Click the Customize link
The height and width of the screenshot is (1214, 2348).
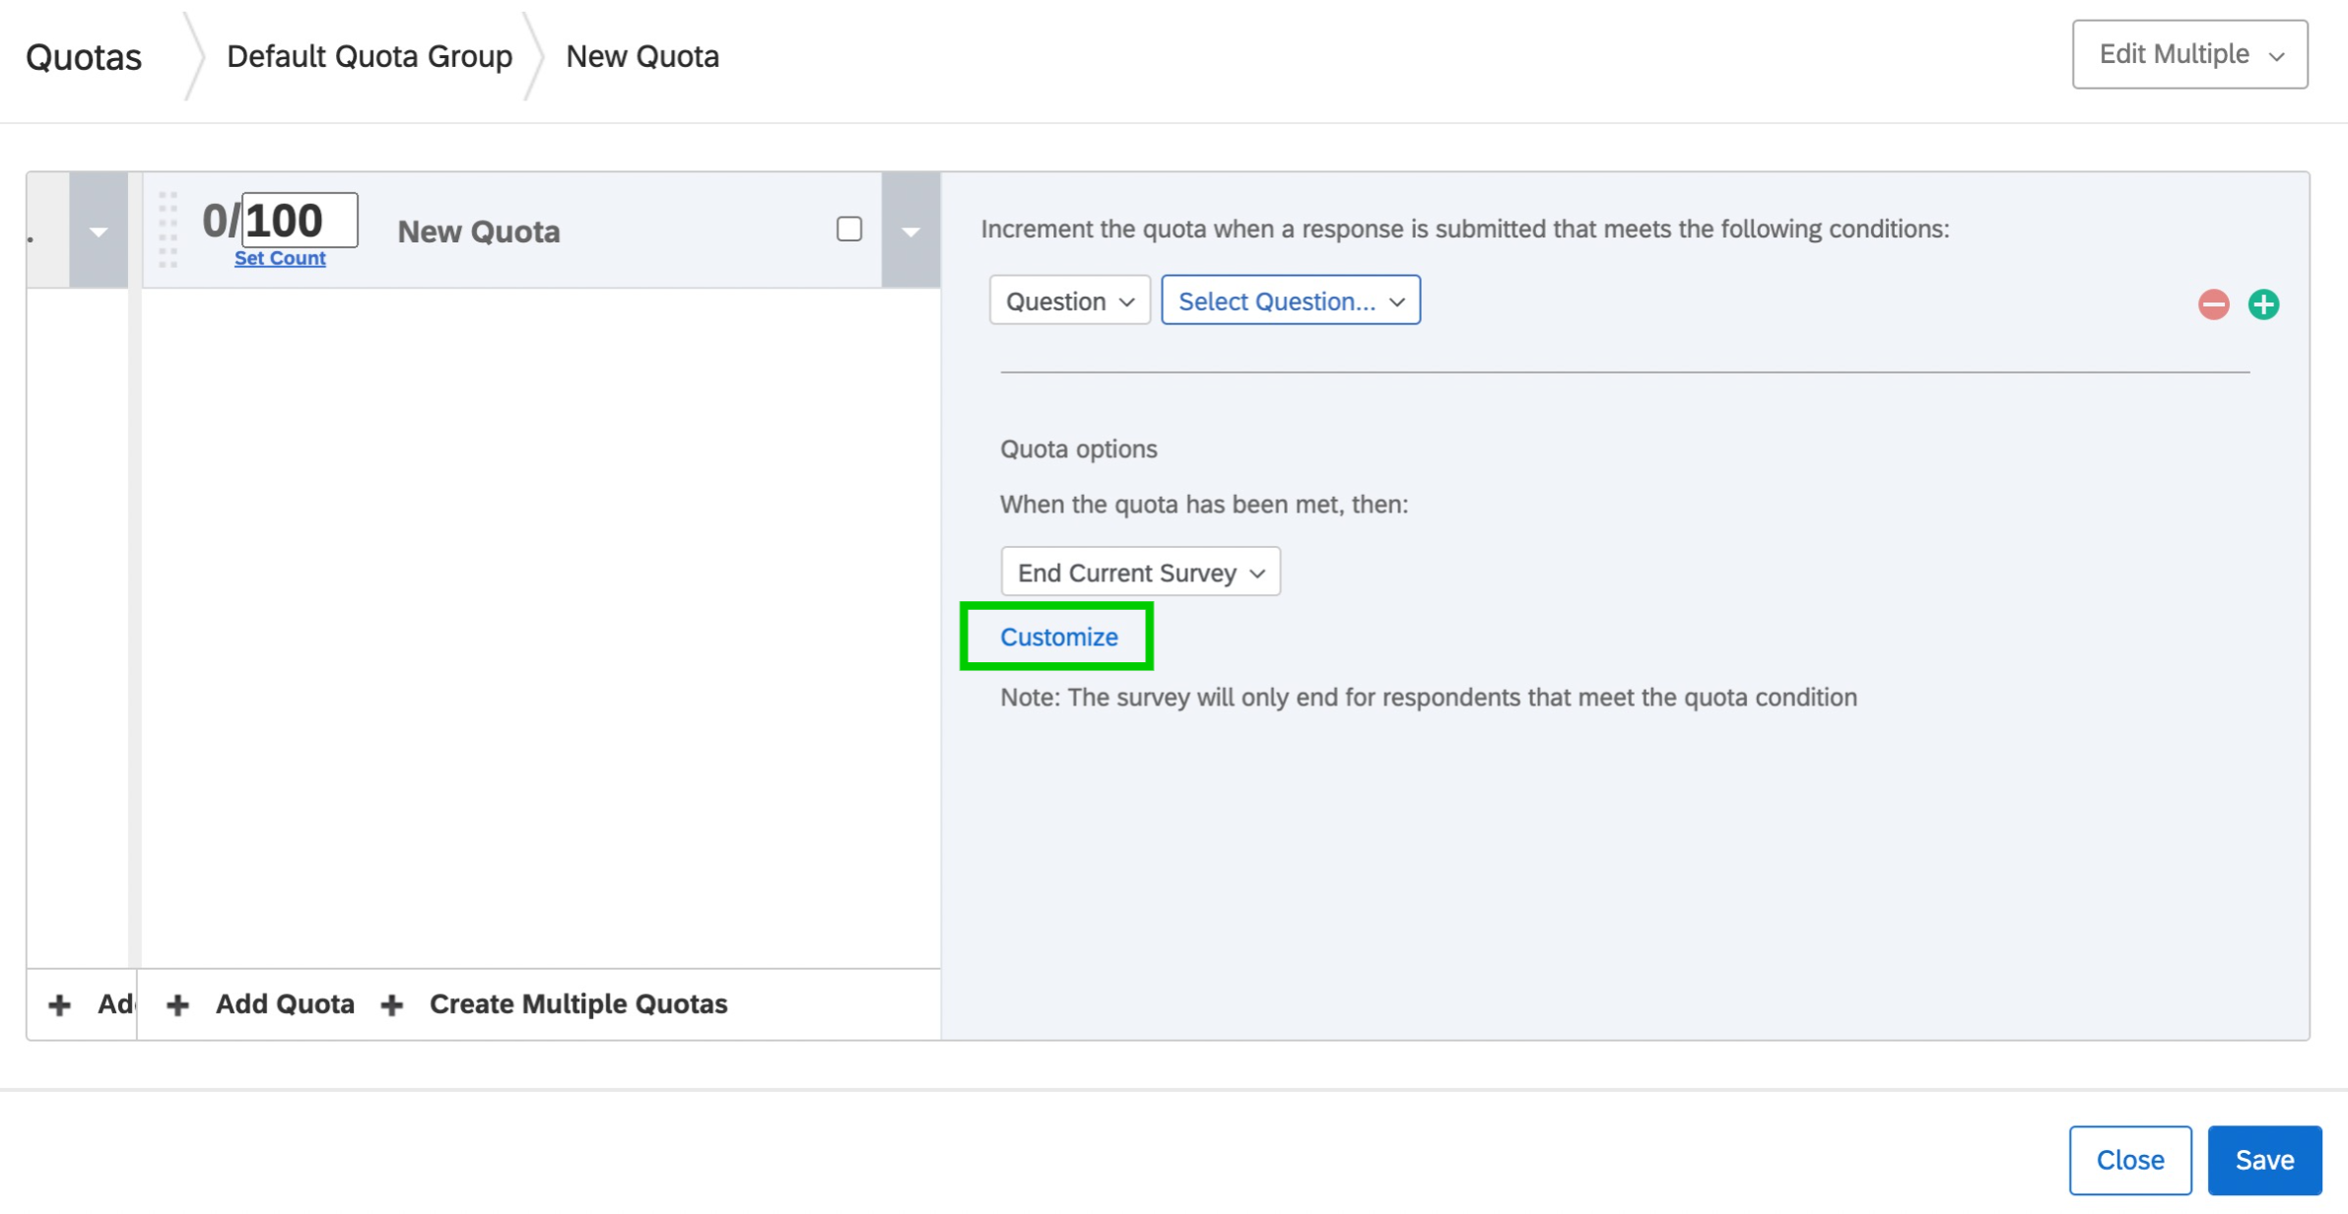click(1058, 637)
